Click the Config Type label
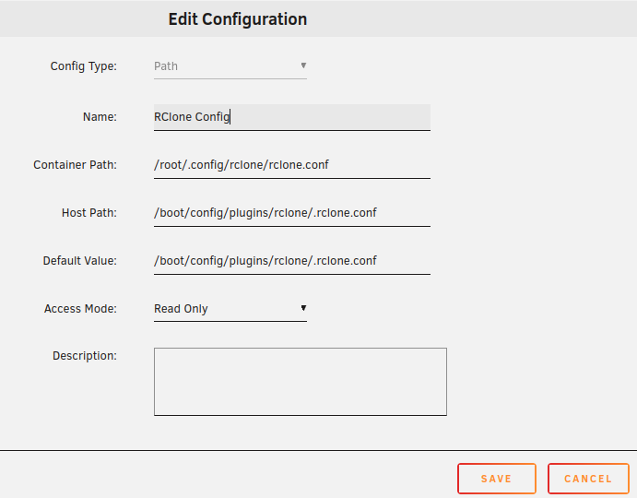The width and height of the screenshot is (637, 498). click(83, 66)
